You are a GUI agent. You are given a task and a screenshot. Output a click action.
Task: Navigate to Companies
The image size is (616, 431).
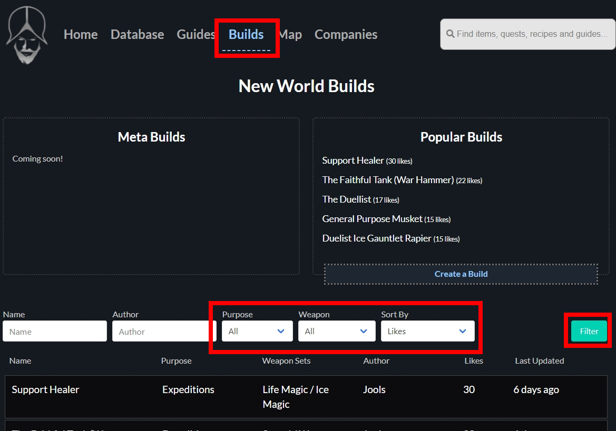click(346, 35)
